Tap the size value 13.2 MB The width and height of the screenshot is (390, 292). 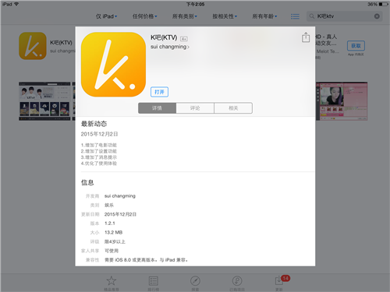113,232
